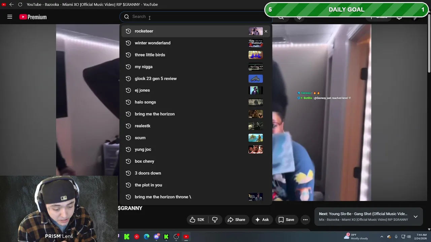This screenshot has width=431, height=242.
Task: Expand hidden system tray icons chevron
Action: click(382, 237)
